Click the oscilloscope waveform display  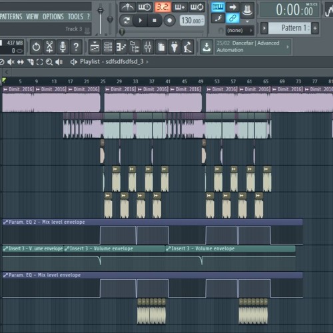[329, 10]
